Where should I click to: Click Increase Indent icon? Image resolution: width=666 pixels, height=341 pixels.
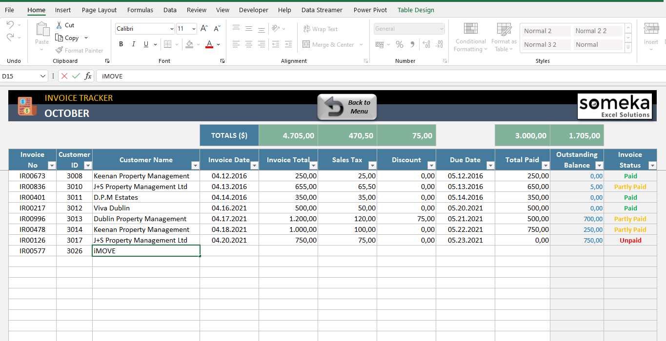pyautogui.click(x=288, y=44)
